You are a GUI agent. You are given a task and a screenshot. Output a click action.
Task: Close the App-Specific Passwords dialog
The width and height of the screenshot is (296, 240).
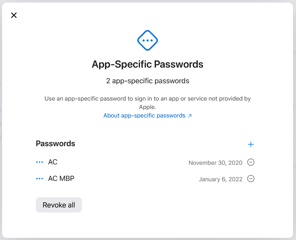(x=14, y=15)
